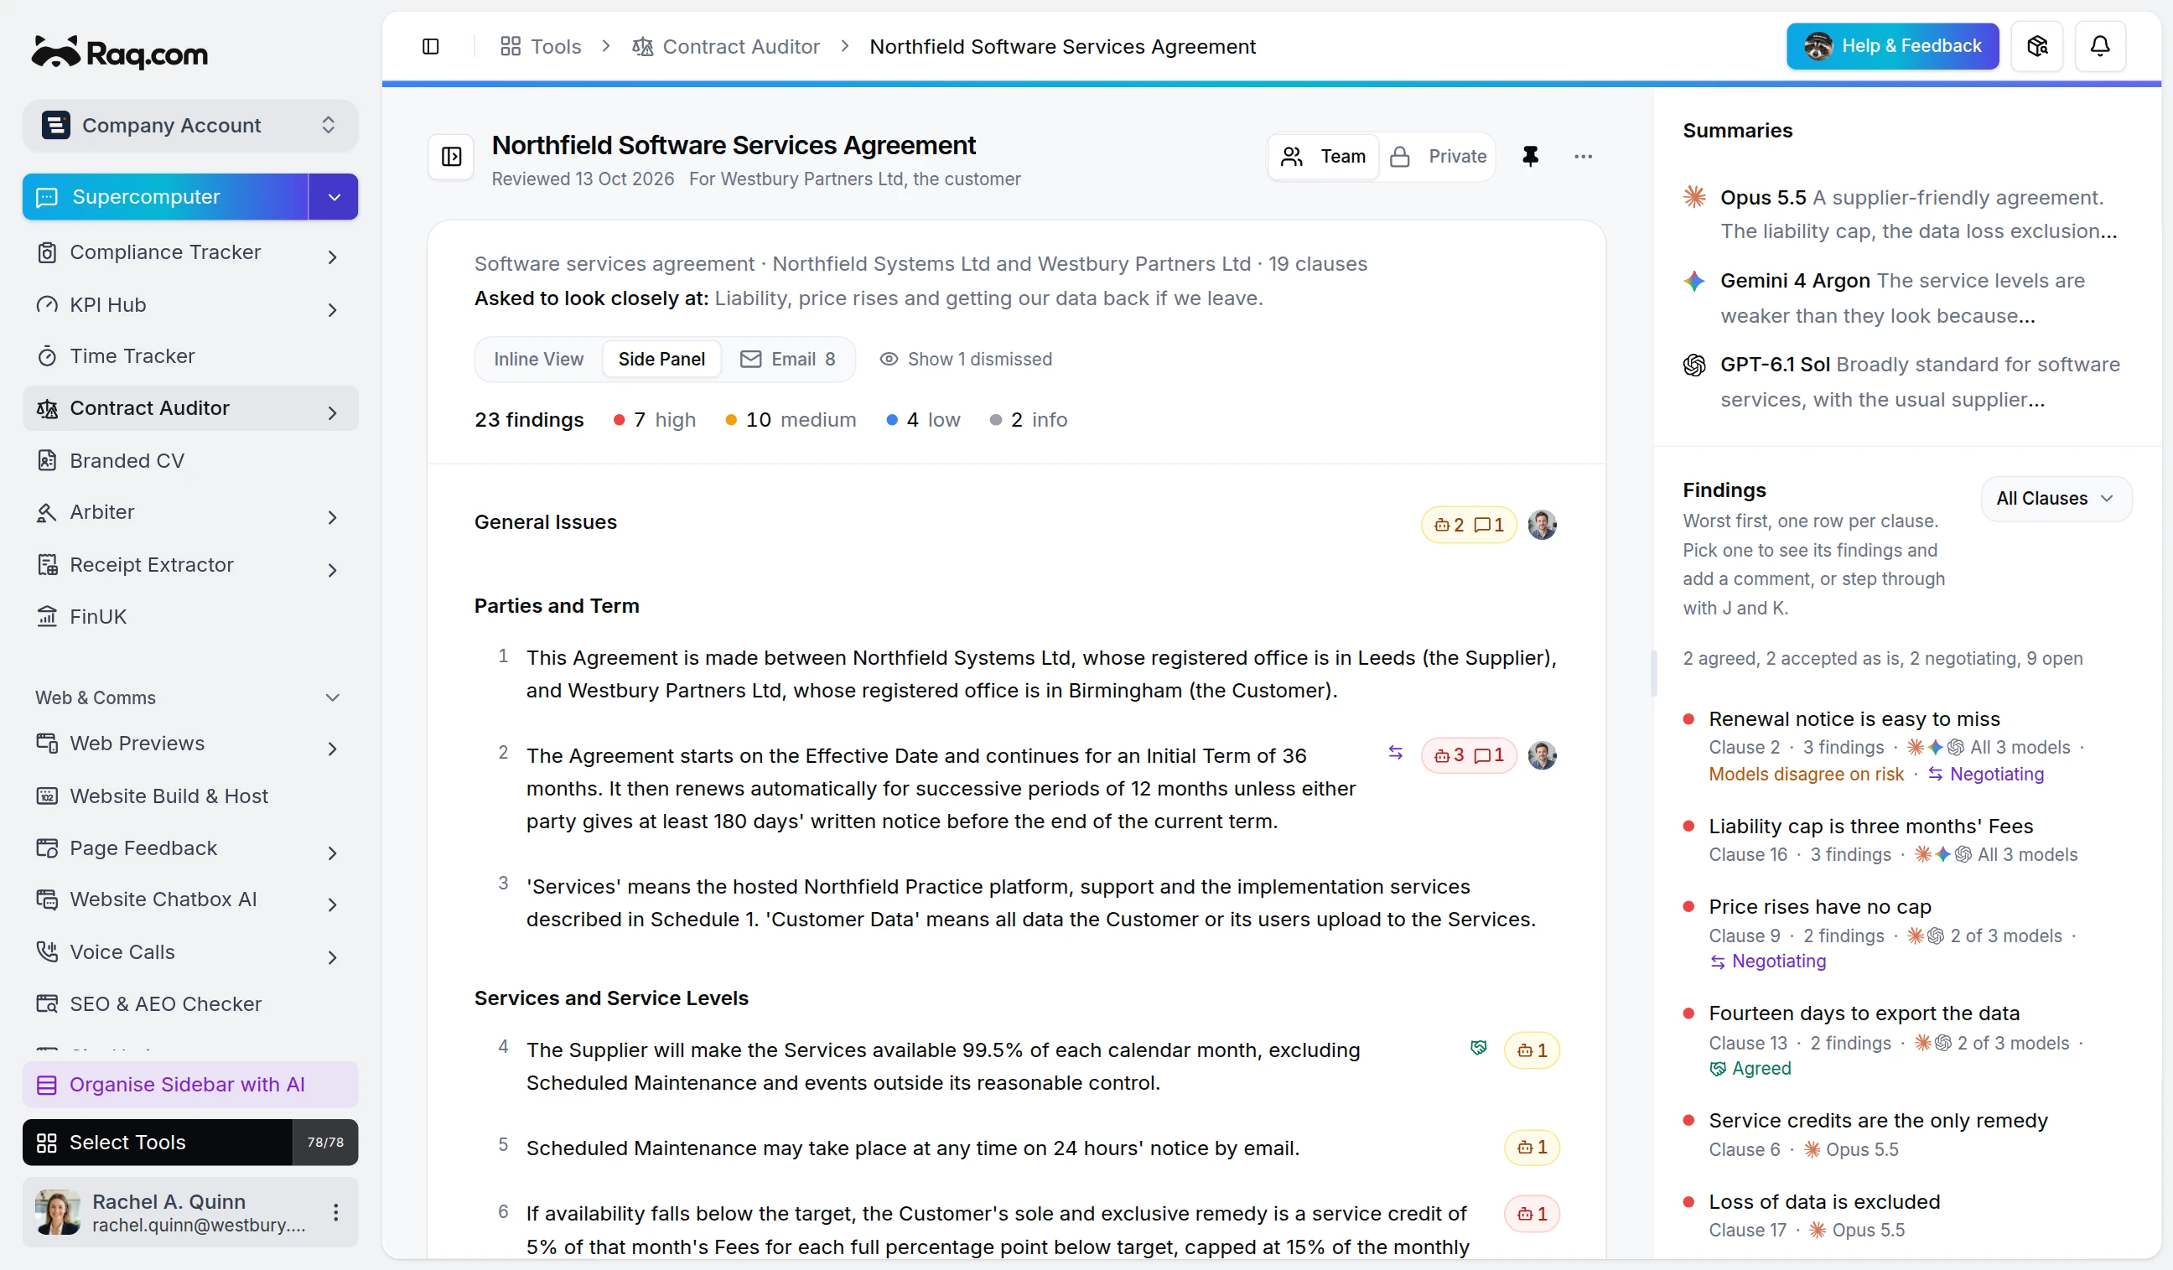Click the negotiating arrows icon on clause 2

coord(1395,753)
